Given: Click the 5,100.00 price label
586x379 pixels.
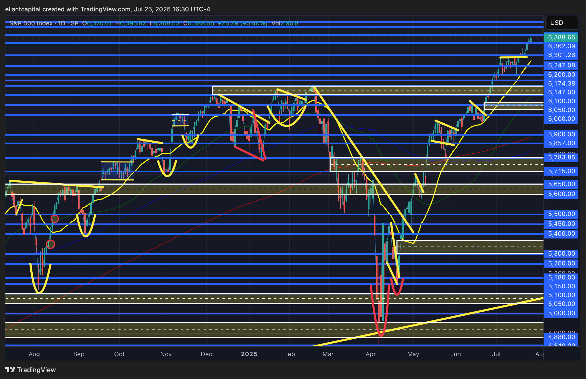Looking at the screenshot, I should pyautogui.click(x=561, y=295).
